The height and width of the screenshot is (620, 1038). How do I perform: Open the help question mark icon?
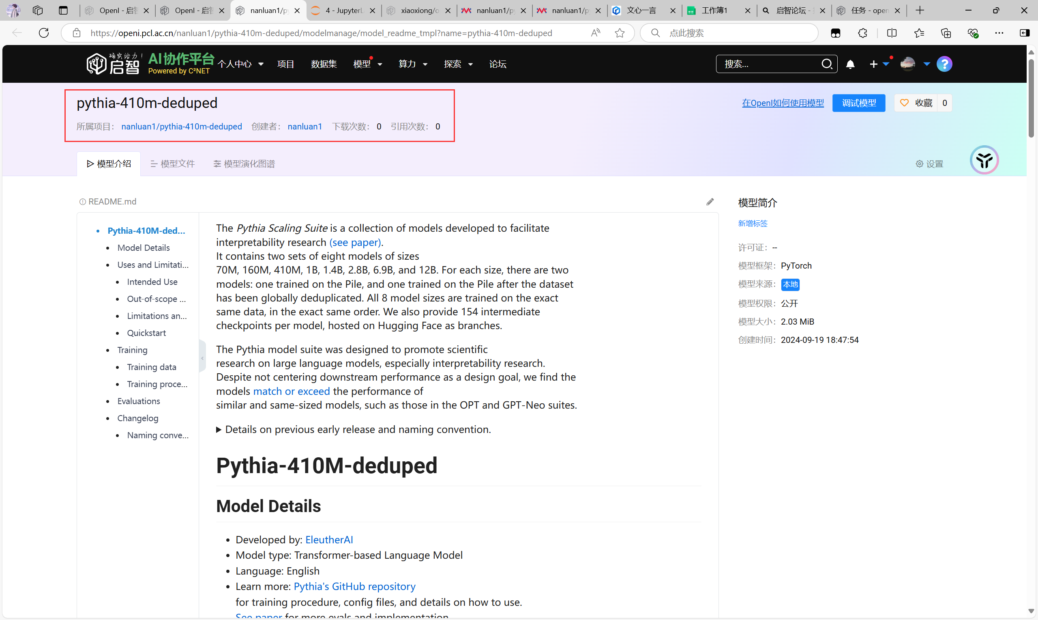944,64
